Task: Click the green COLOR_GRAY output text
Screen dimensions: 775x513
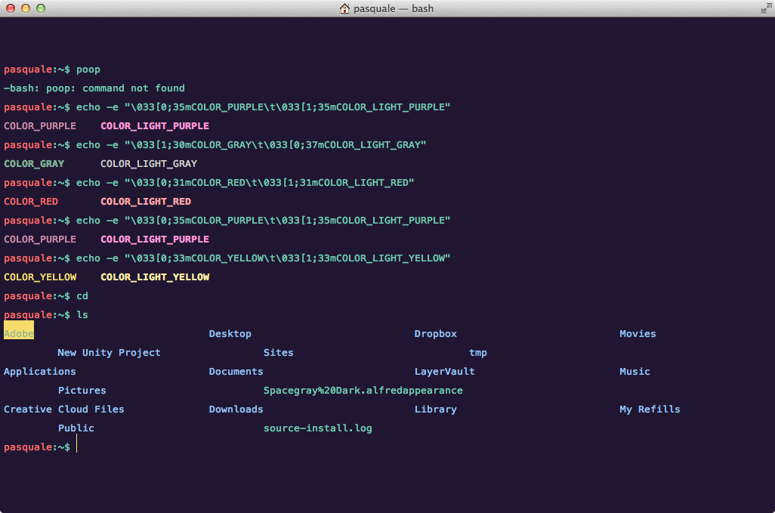Action: [34, 164]
